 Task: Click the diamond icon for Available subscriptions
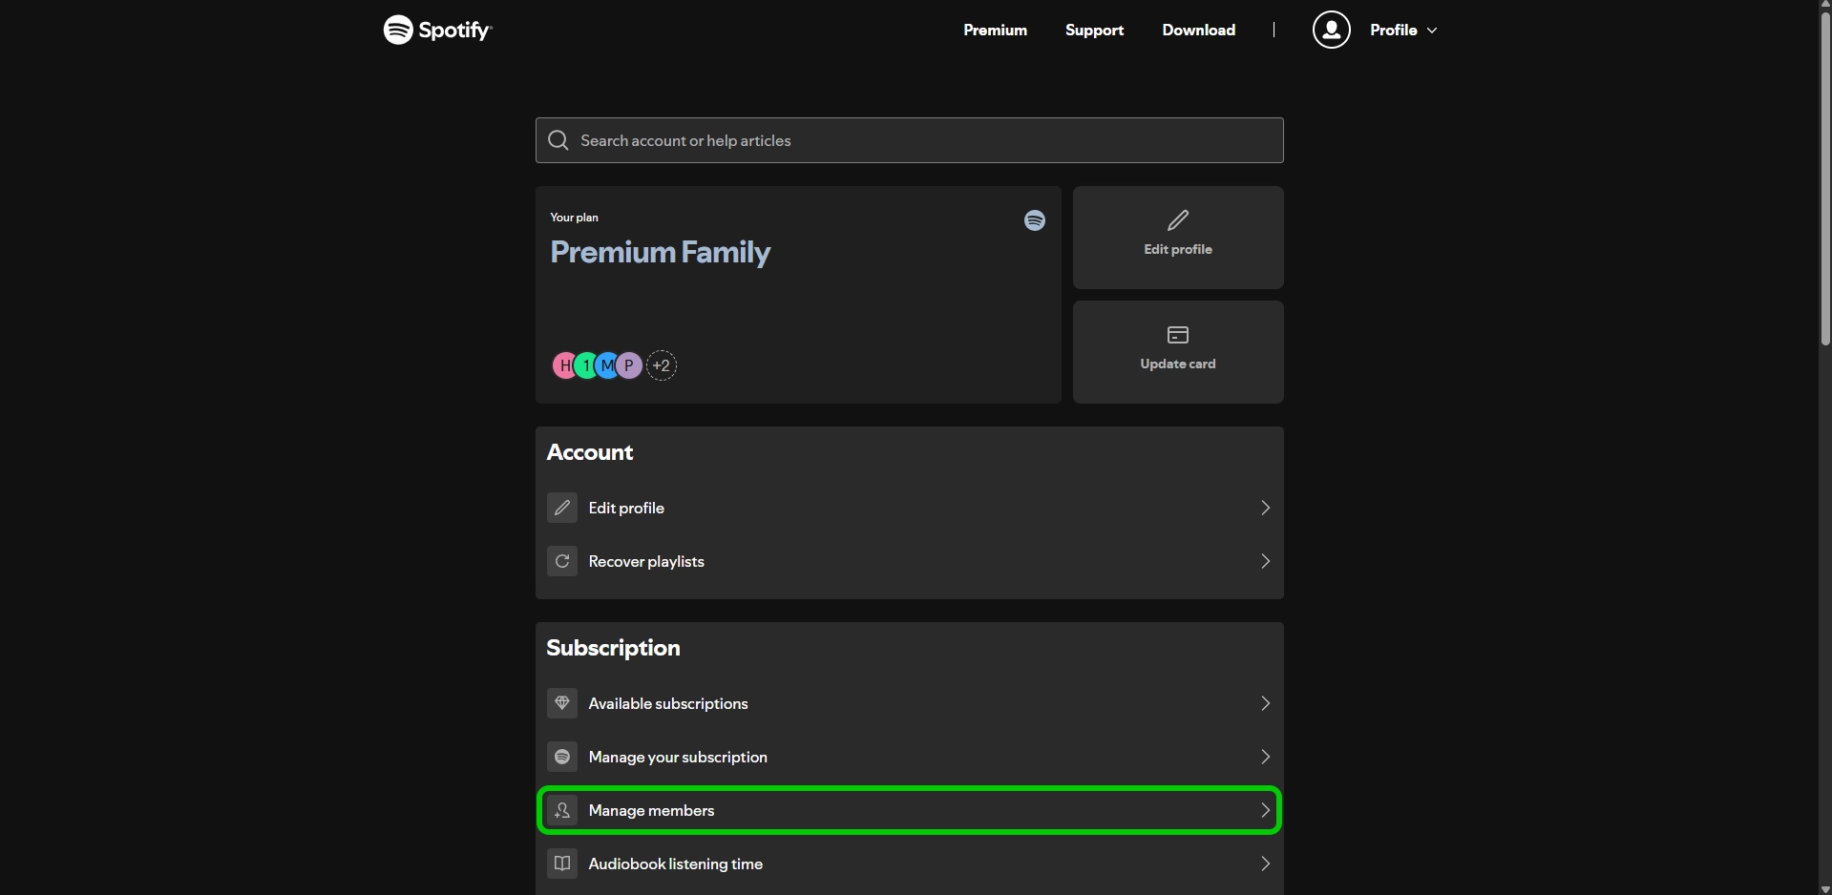click(x=562, y=703)
